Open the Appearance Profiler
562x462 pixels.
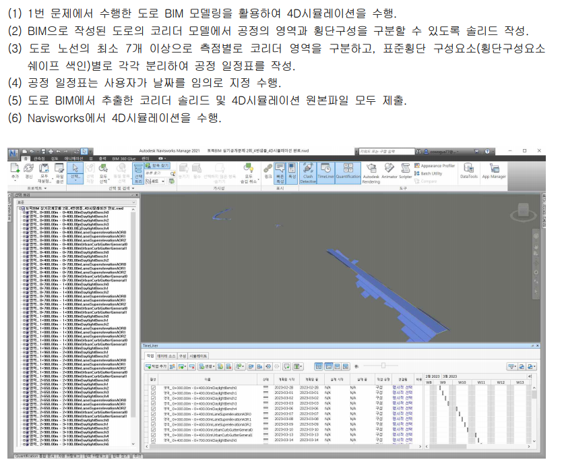pos(435,166)
